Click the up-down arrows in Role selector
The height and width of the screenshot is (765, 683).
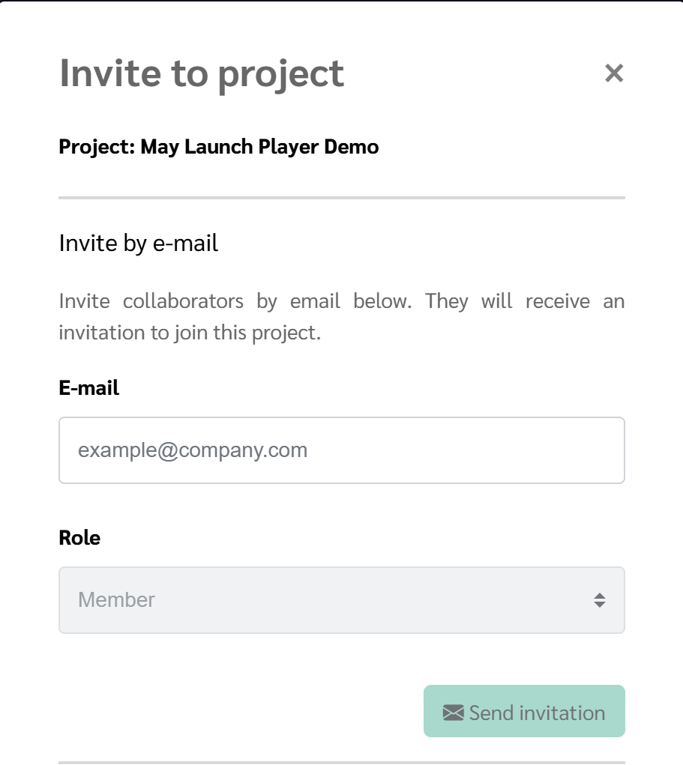600,600
